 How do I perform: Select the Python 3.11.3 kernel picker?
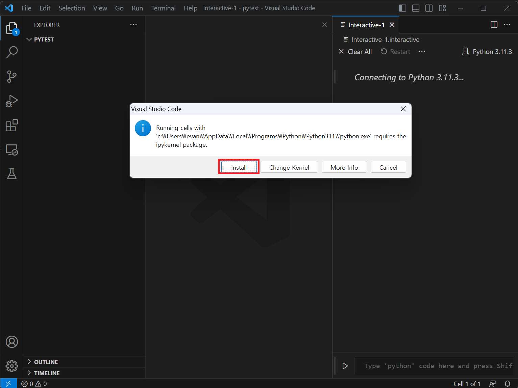[487, 52]
